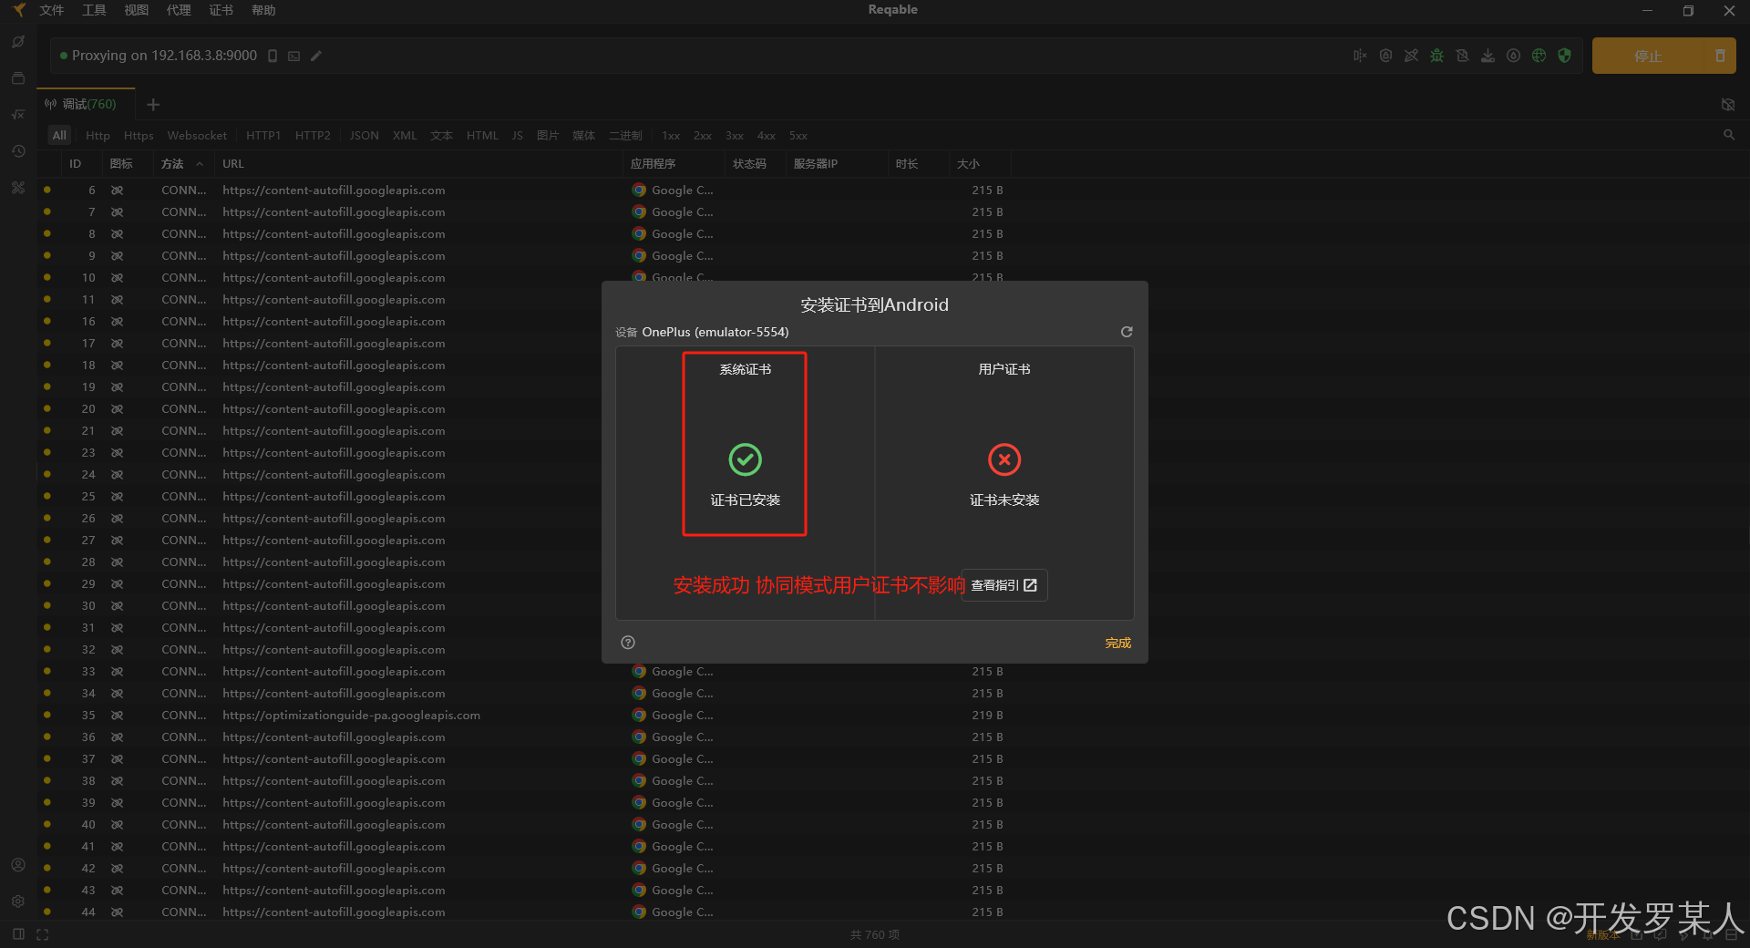Select OnePlus (emulator-5554) device text

[x=715, y=332]
